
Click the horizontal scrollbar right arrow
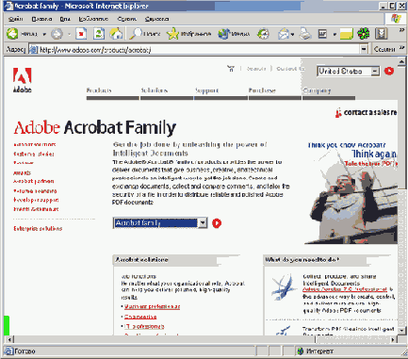pyautogui.click(x=392, y=339)
